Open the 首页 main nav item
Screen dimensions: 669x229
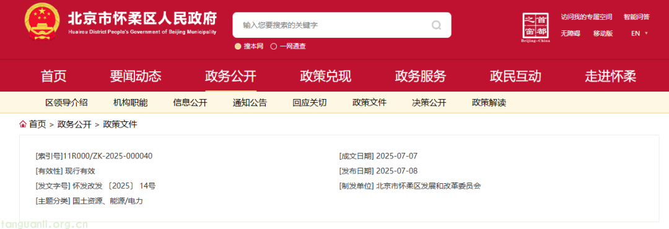54,76
